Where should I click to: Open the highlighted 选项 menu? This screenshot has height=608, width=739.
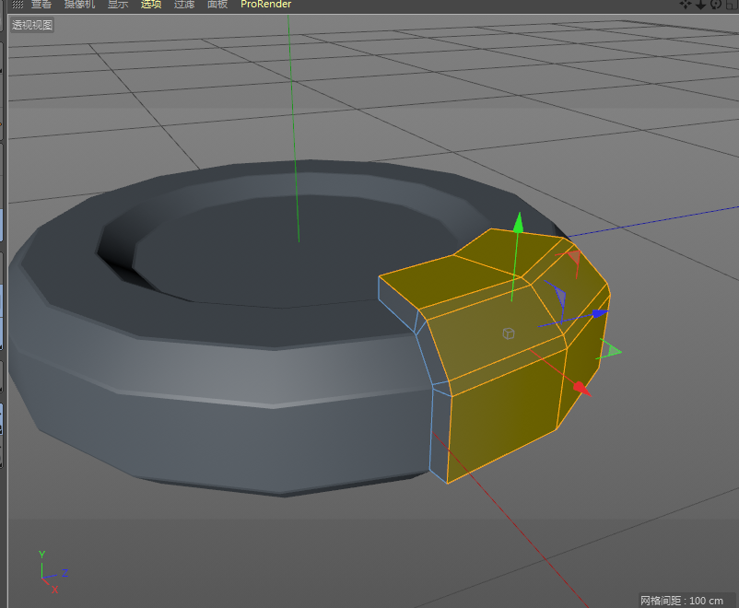[x=151, y=5]
